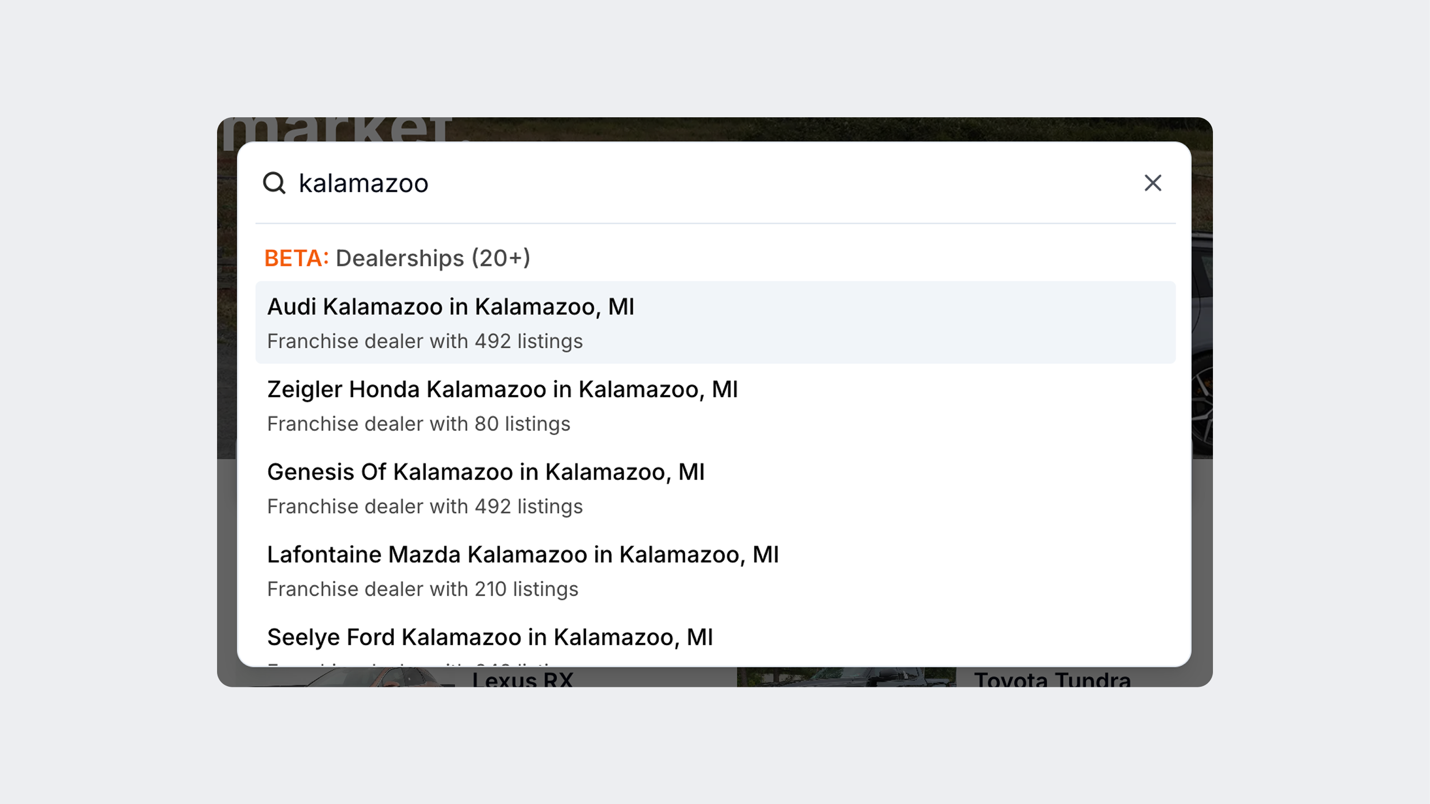Click the dimmed car photo right of the dialog
1430x804 pixels.
[1202, 344]
